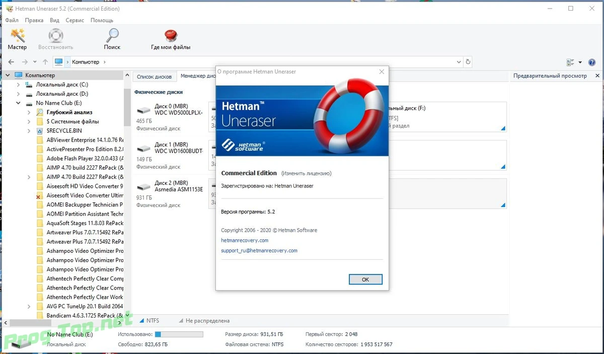
Task: Select Диск 1 WDC WD1600BUDT drive icon
Action: coord(144,148)
